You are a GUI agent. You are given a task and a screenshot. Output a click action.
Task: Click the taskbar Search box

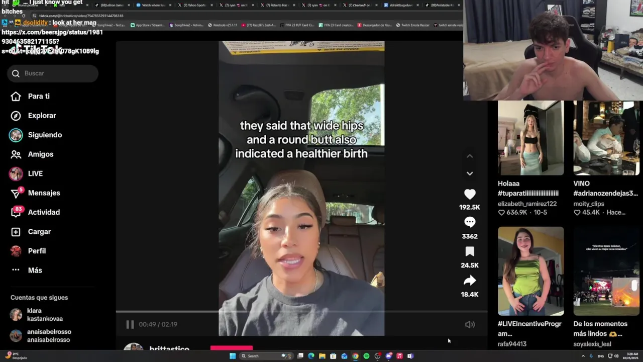click(265, 356)
